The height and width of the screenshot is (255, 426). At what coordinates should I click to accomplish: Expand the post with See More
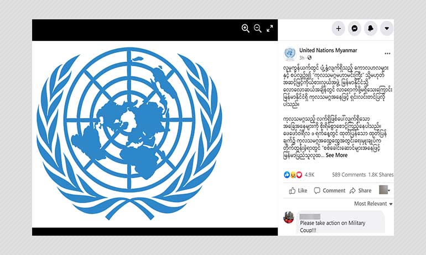[x=336, y=155]
